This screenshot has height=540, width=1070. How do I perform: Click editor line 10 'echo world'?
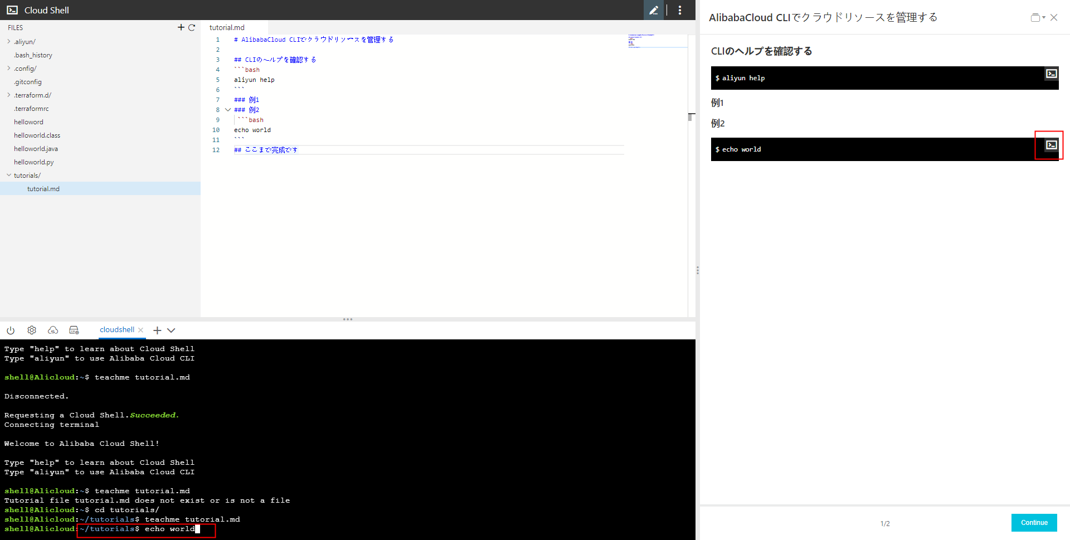click(x=252, y=130)
